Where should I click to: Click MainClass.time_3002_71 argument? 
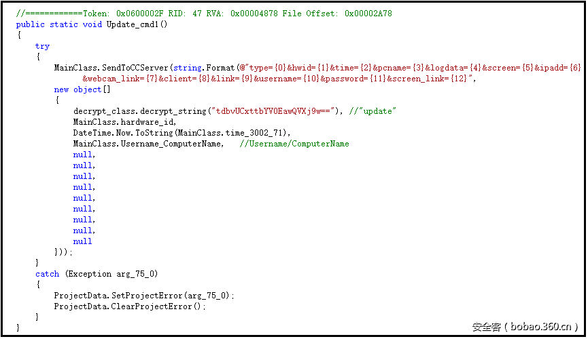(230, 133)
